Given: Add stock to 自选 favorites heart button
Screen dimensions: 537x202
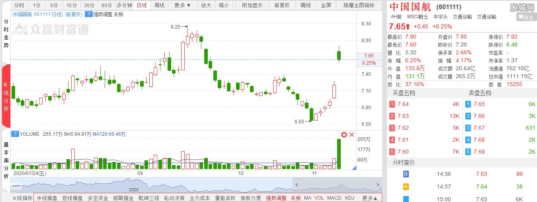Looking at the screenshot, I should click(x=526, y=17).
